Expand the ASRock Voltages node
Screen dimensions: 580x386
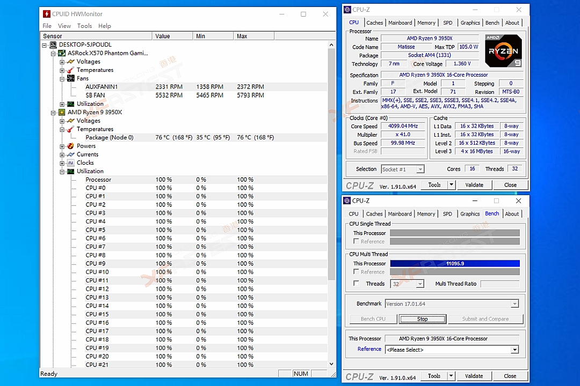click(x=62, y=62)
